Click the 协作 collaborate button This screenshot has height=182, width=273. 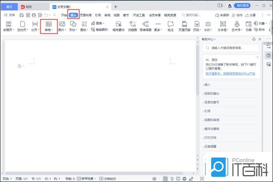(237, 15)
